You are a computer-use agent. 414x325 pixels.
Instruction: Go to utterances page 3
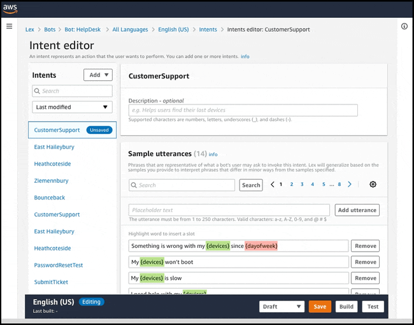(x=302, y=184)
